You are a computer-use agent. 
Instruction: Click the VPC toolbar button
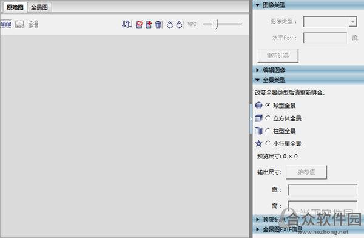click(x=192, y=24)
